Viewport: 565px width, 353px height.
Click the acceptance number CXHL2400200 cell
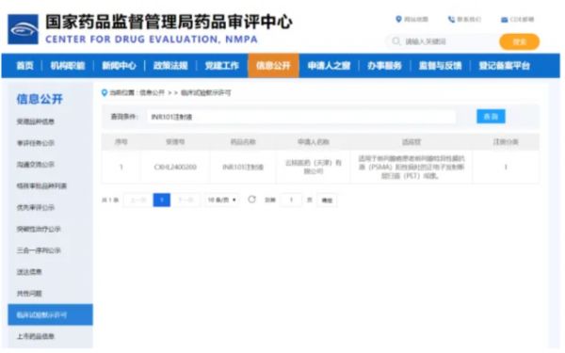[175, 167]
